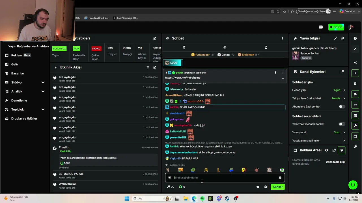Open the Etkinlik Akışı filter icon
Viewport: 362px width, 203px height.
148,67
